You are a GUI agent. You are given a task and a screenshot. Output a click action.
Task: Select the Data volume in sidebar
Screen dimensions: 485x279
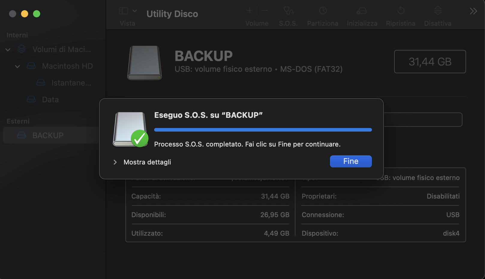click(x=50, y=100)
